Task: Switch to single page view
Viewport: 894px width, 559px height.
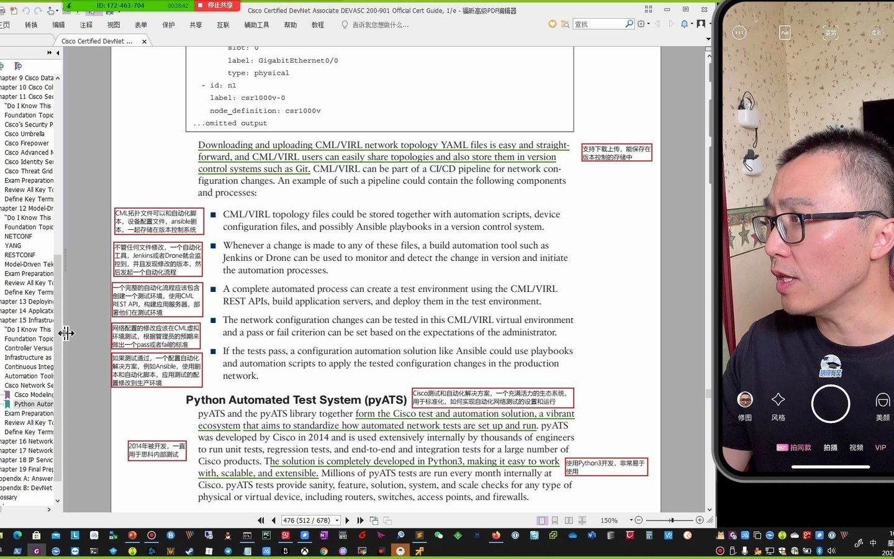Action: 542,520
